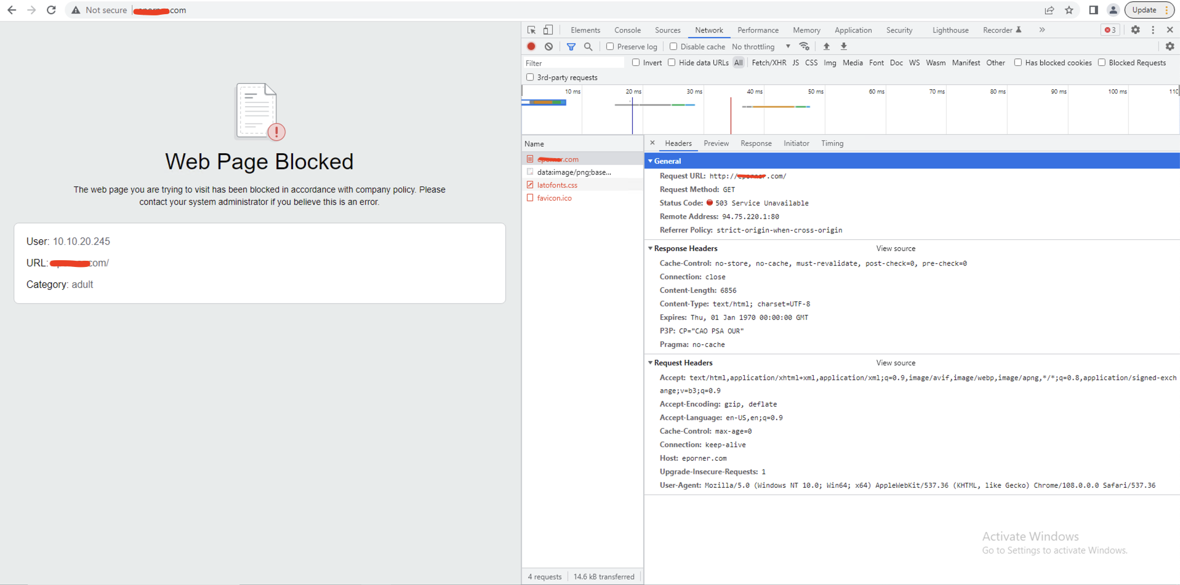Enable Preserve log checkbox
1180x585 pixels.
(610, 46)
